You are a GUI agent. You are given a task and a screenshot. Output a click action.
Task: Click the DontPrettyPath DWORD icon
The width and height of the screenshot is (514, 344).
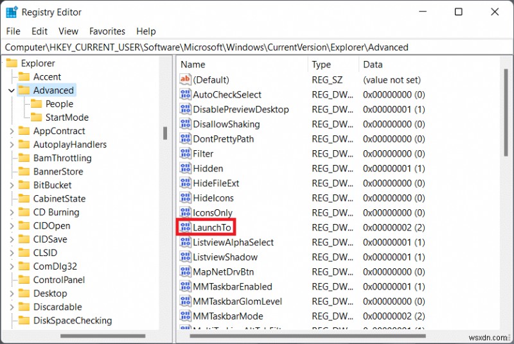185,139
